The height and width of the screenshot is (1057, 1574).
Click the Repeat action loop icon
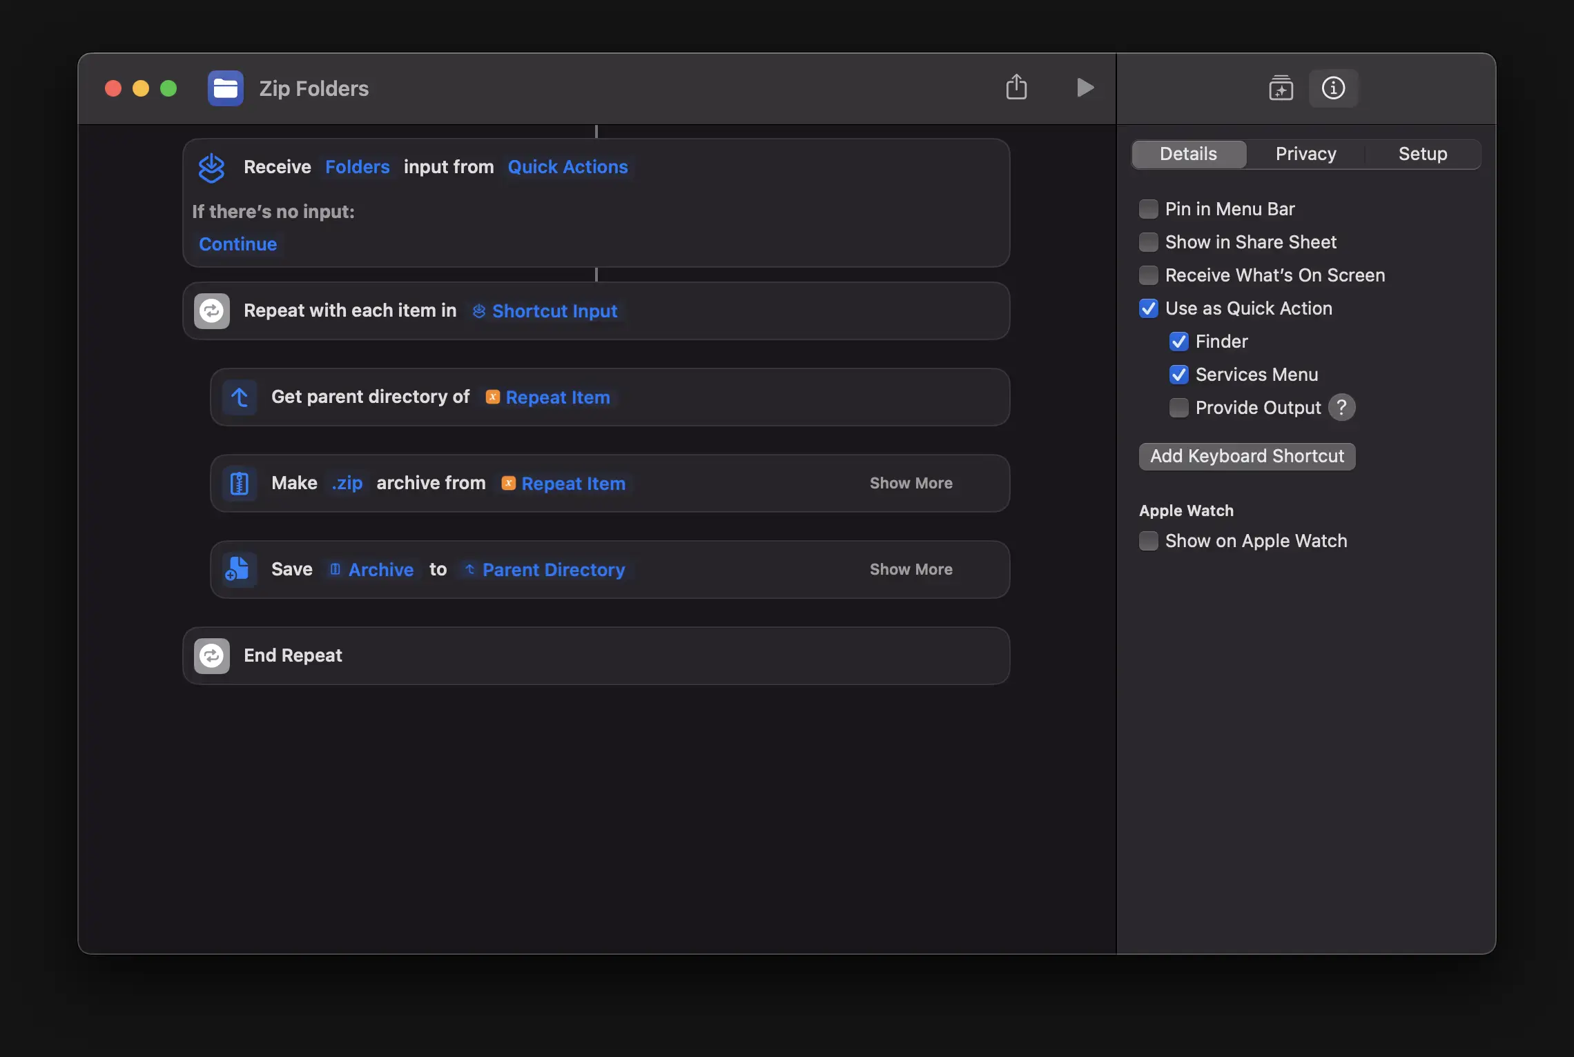[x=212, y=311]
